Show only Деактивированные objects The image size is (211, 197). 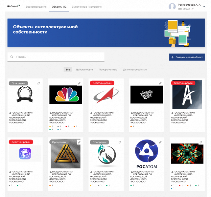[135, 70]
